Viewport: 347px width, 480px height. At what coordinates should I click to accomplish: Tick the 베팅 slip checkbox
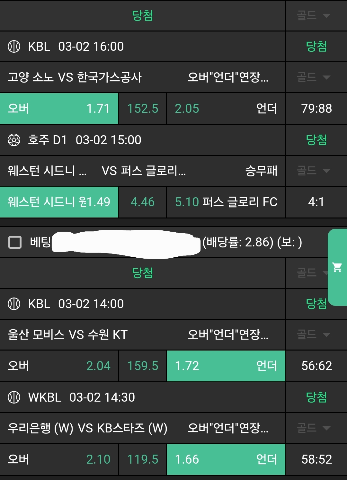click(15, 242)
